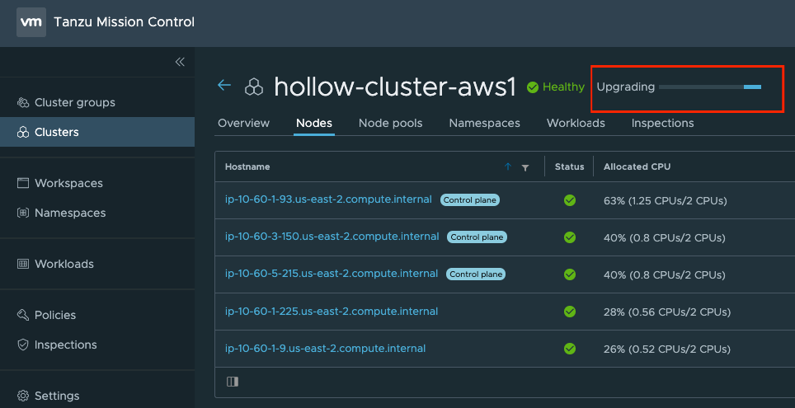Screen dimensions: 795x408
Task: Open the Hostname column filter
Action: 525,167
